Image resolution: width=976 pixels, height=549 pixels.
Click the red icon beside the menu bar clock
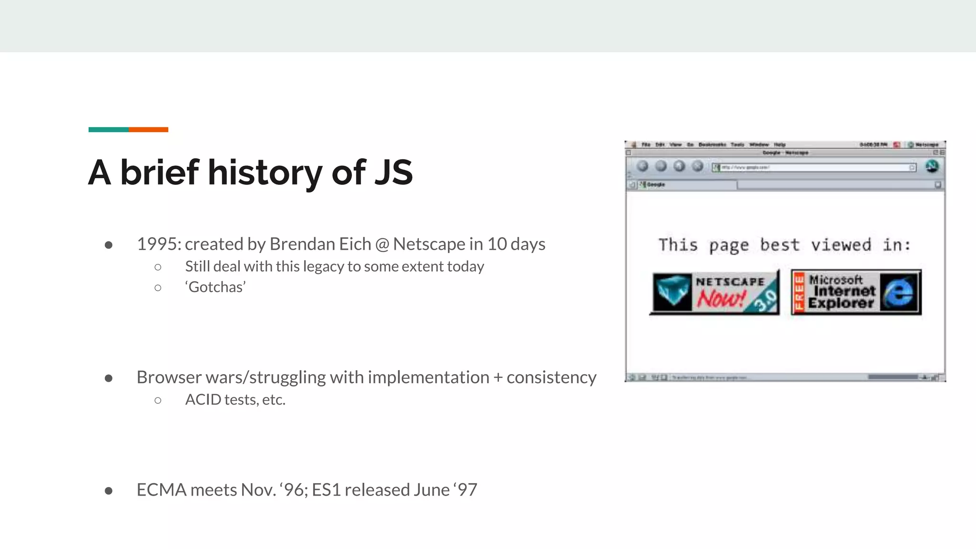tap(896, 144)
